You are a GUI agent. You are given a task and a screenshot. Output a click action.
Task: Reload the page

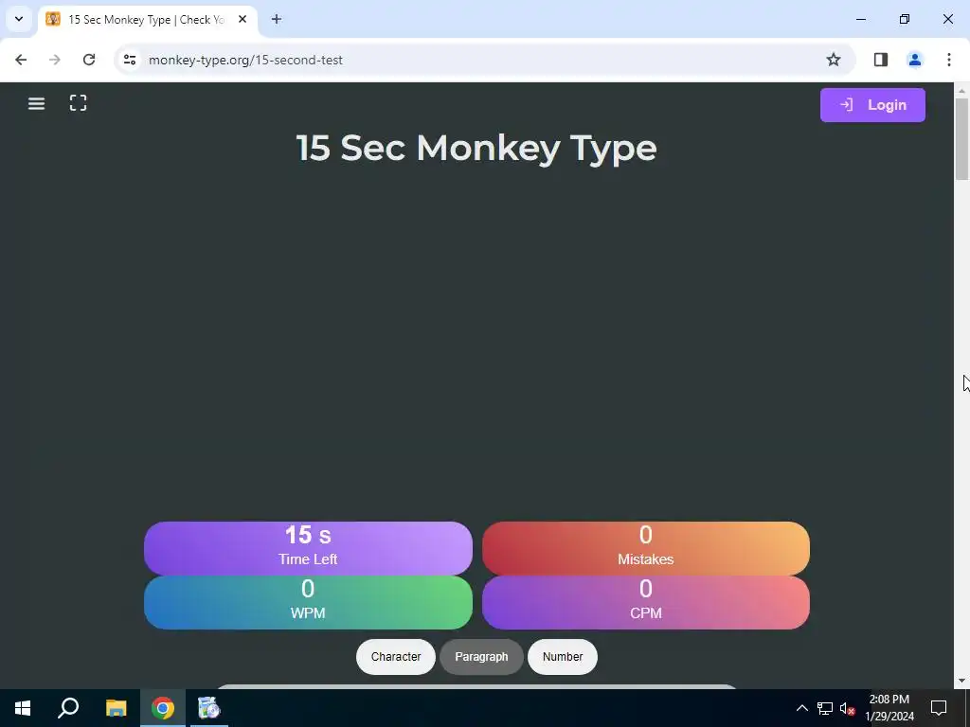click(x=89, y=60)
